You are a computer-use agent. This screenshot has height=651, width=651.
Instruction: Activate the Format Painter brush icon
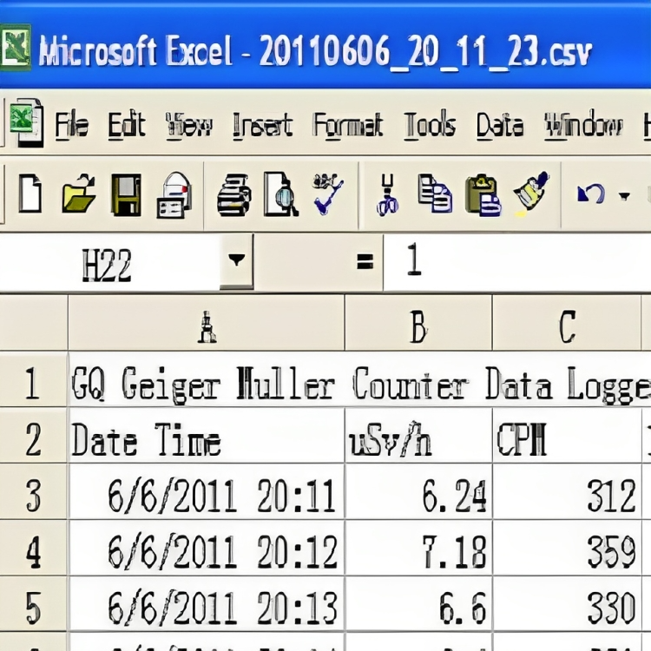(x=532, y=194)
